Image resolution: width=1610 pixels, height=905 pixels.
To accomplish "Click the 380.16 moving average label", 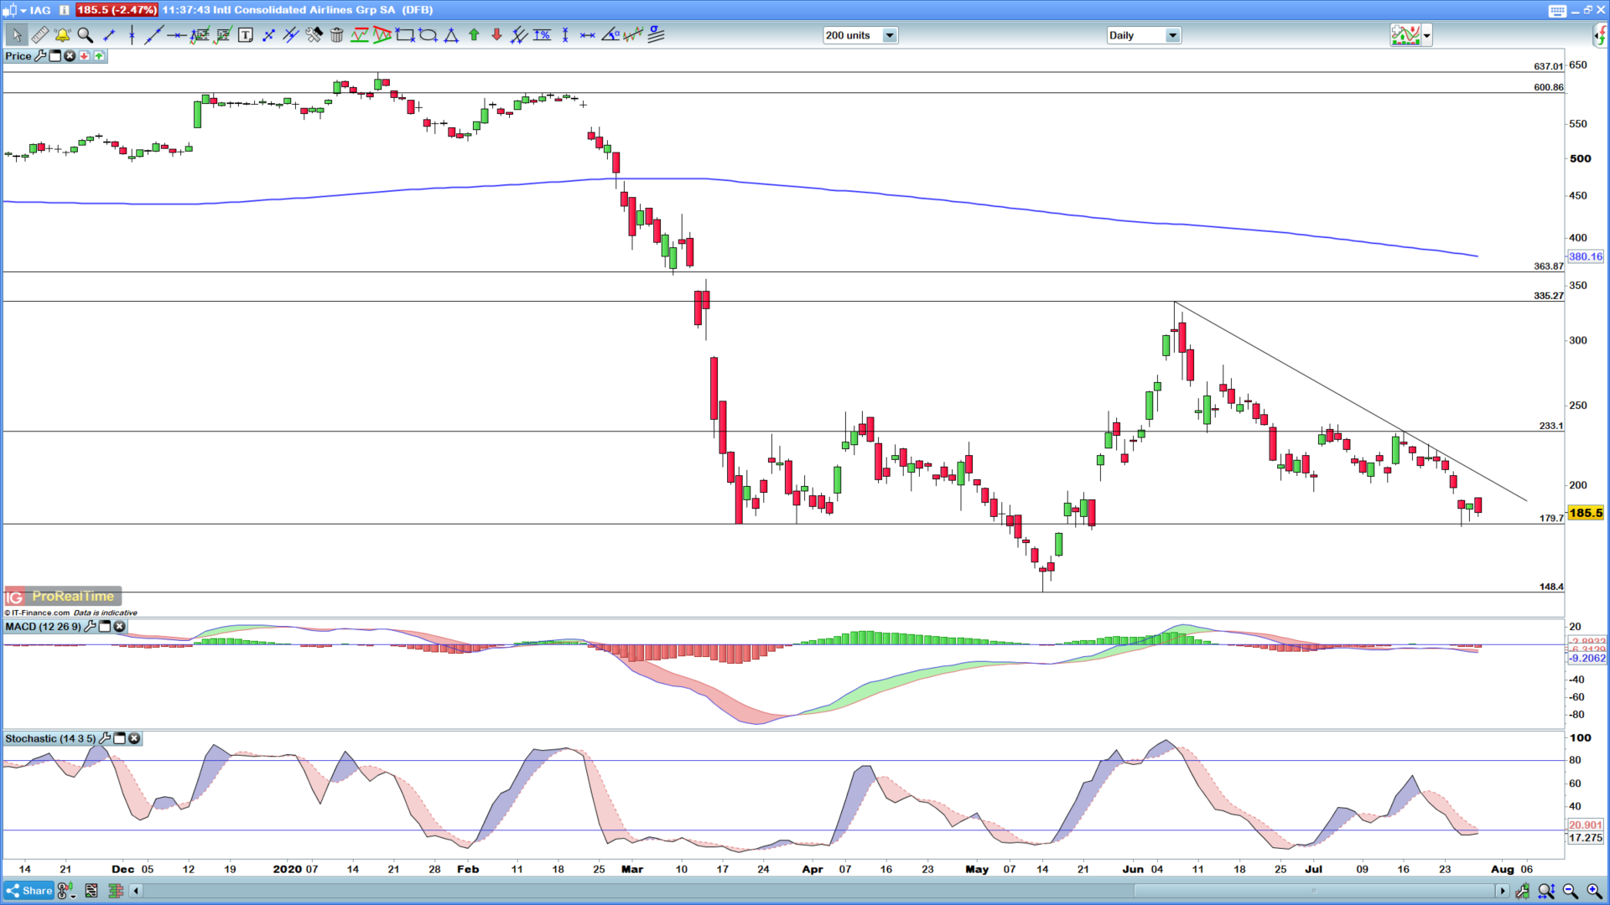I will 1585,257.
